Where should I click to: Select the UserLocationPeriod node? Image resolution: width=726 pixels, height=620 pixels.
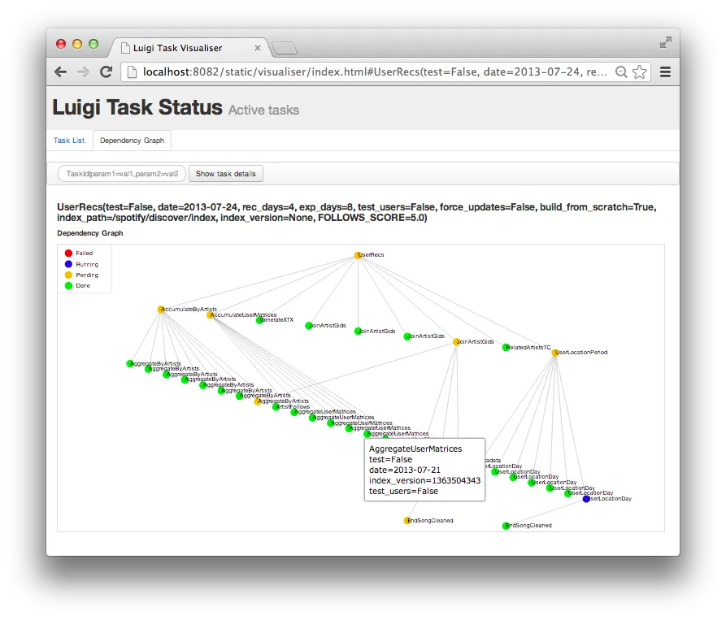[x=554, y=353]
